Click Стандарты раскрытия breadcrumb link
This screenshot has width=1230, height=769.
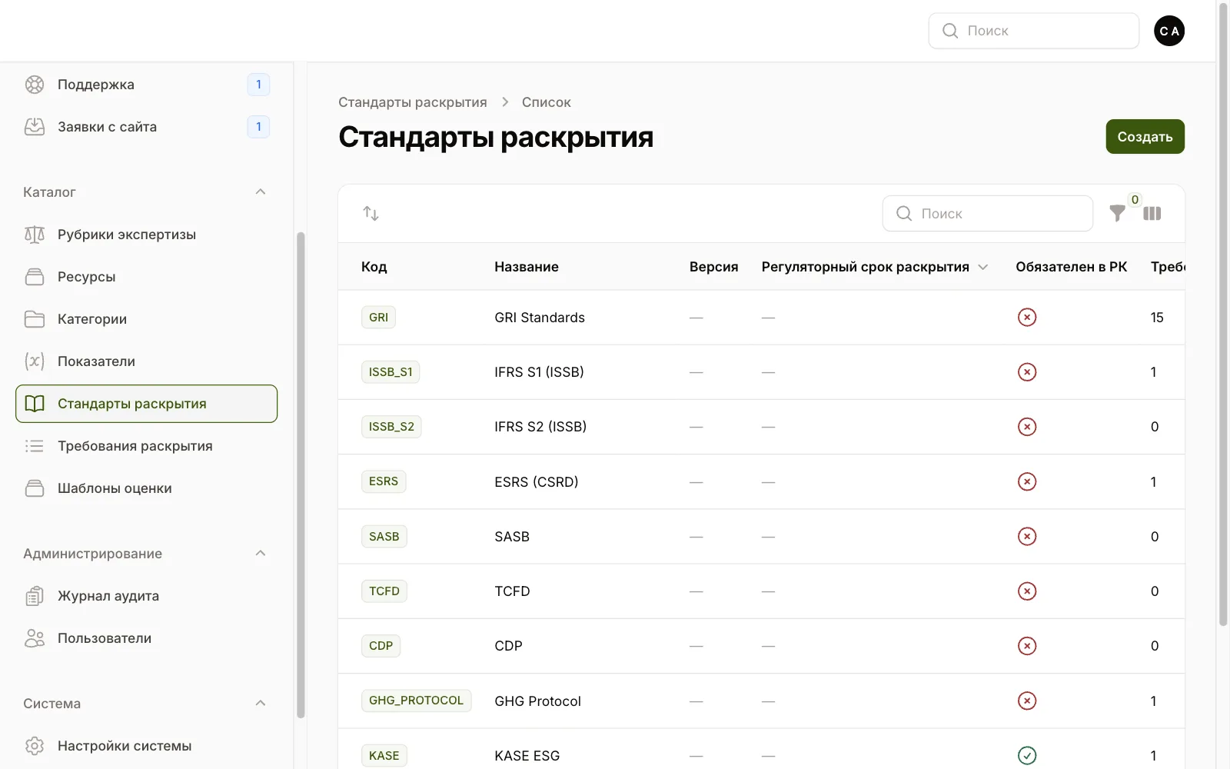(413, 102)
